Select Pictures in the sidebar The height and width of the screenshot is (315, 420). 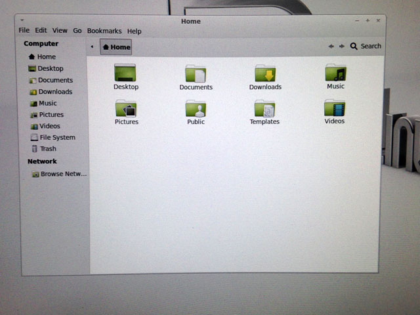47,115
